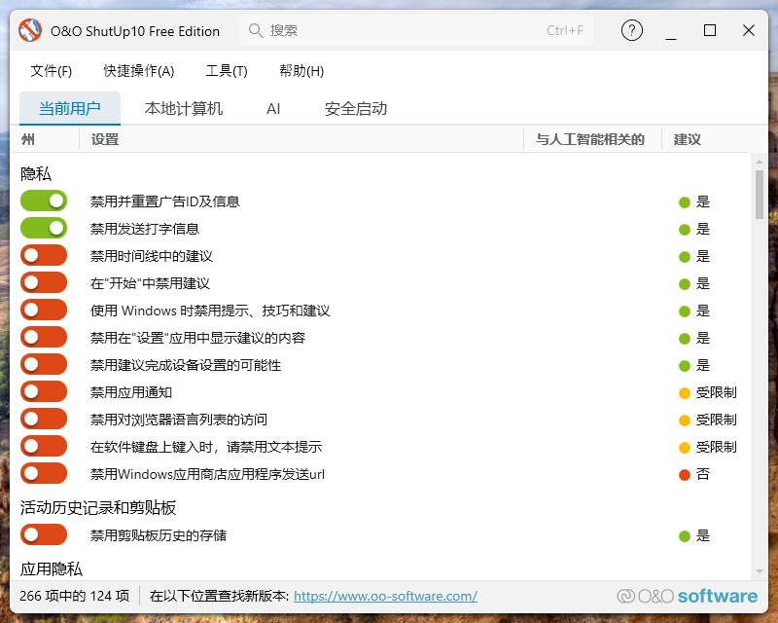Image resolution: width=778 pixels, height=623 pixels.
Task: Click the magnifier icon in the search box
Action: [256, 31]
